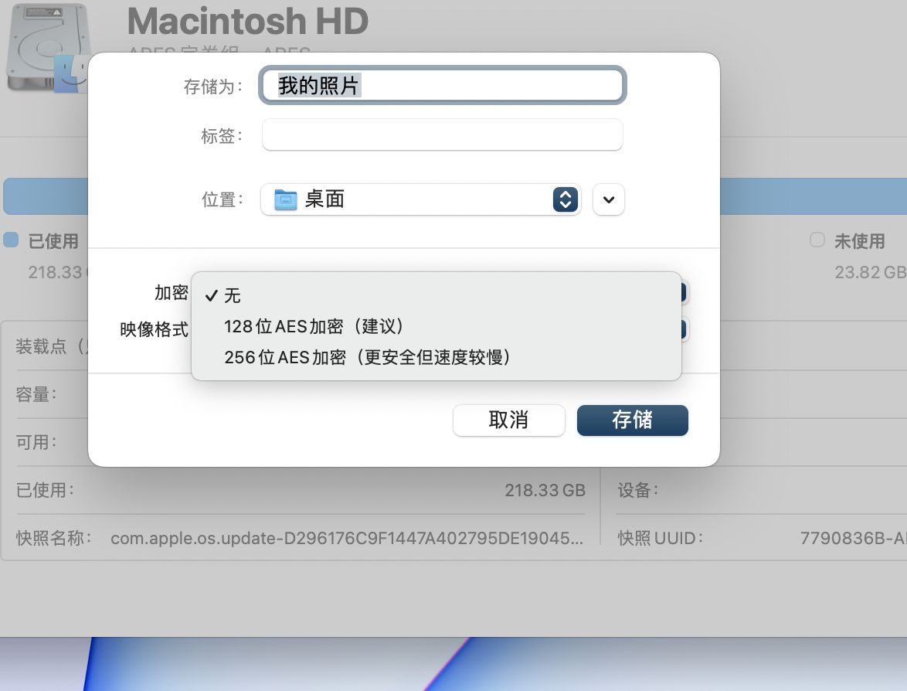Expand the save dialog with the chevron button
The width and height of the screenshot is (907, 691).
tap(609, 199)
